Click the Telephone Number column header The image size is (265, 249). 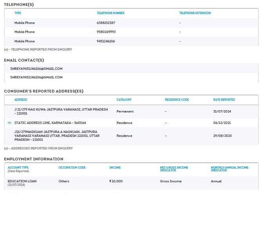(x=110, y=13)
